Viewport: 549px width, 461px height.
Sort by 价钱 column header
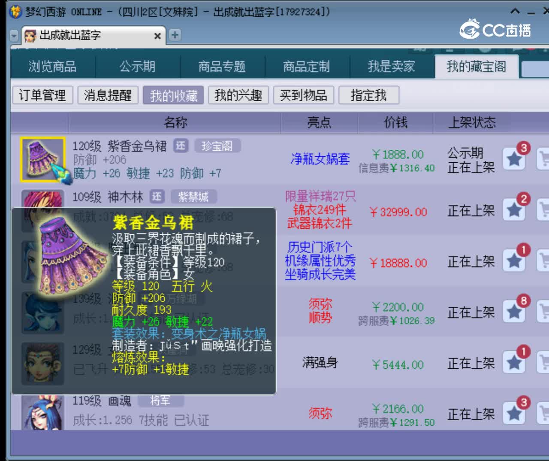click(395, 123)
